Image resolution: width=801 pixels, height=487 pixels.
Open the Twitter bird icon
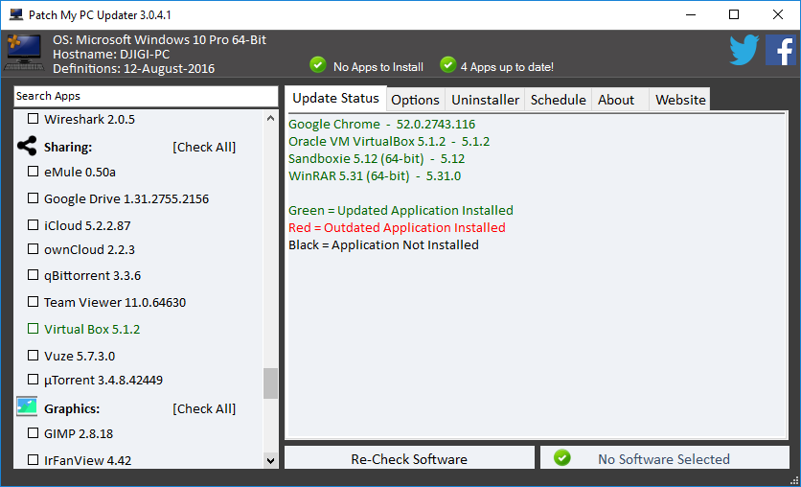[744, 50]
